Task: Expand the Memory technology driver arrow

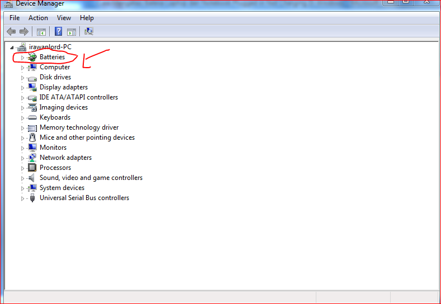Action: (22, 128)
